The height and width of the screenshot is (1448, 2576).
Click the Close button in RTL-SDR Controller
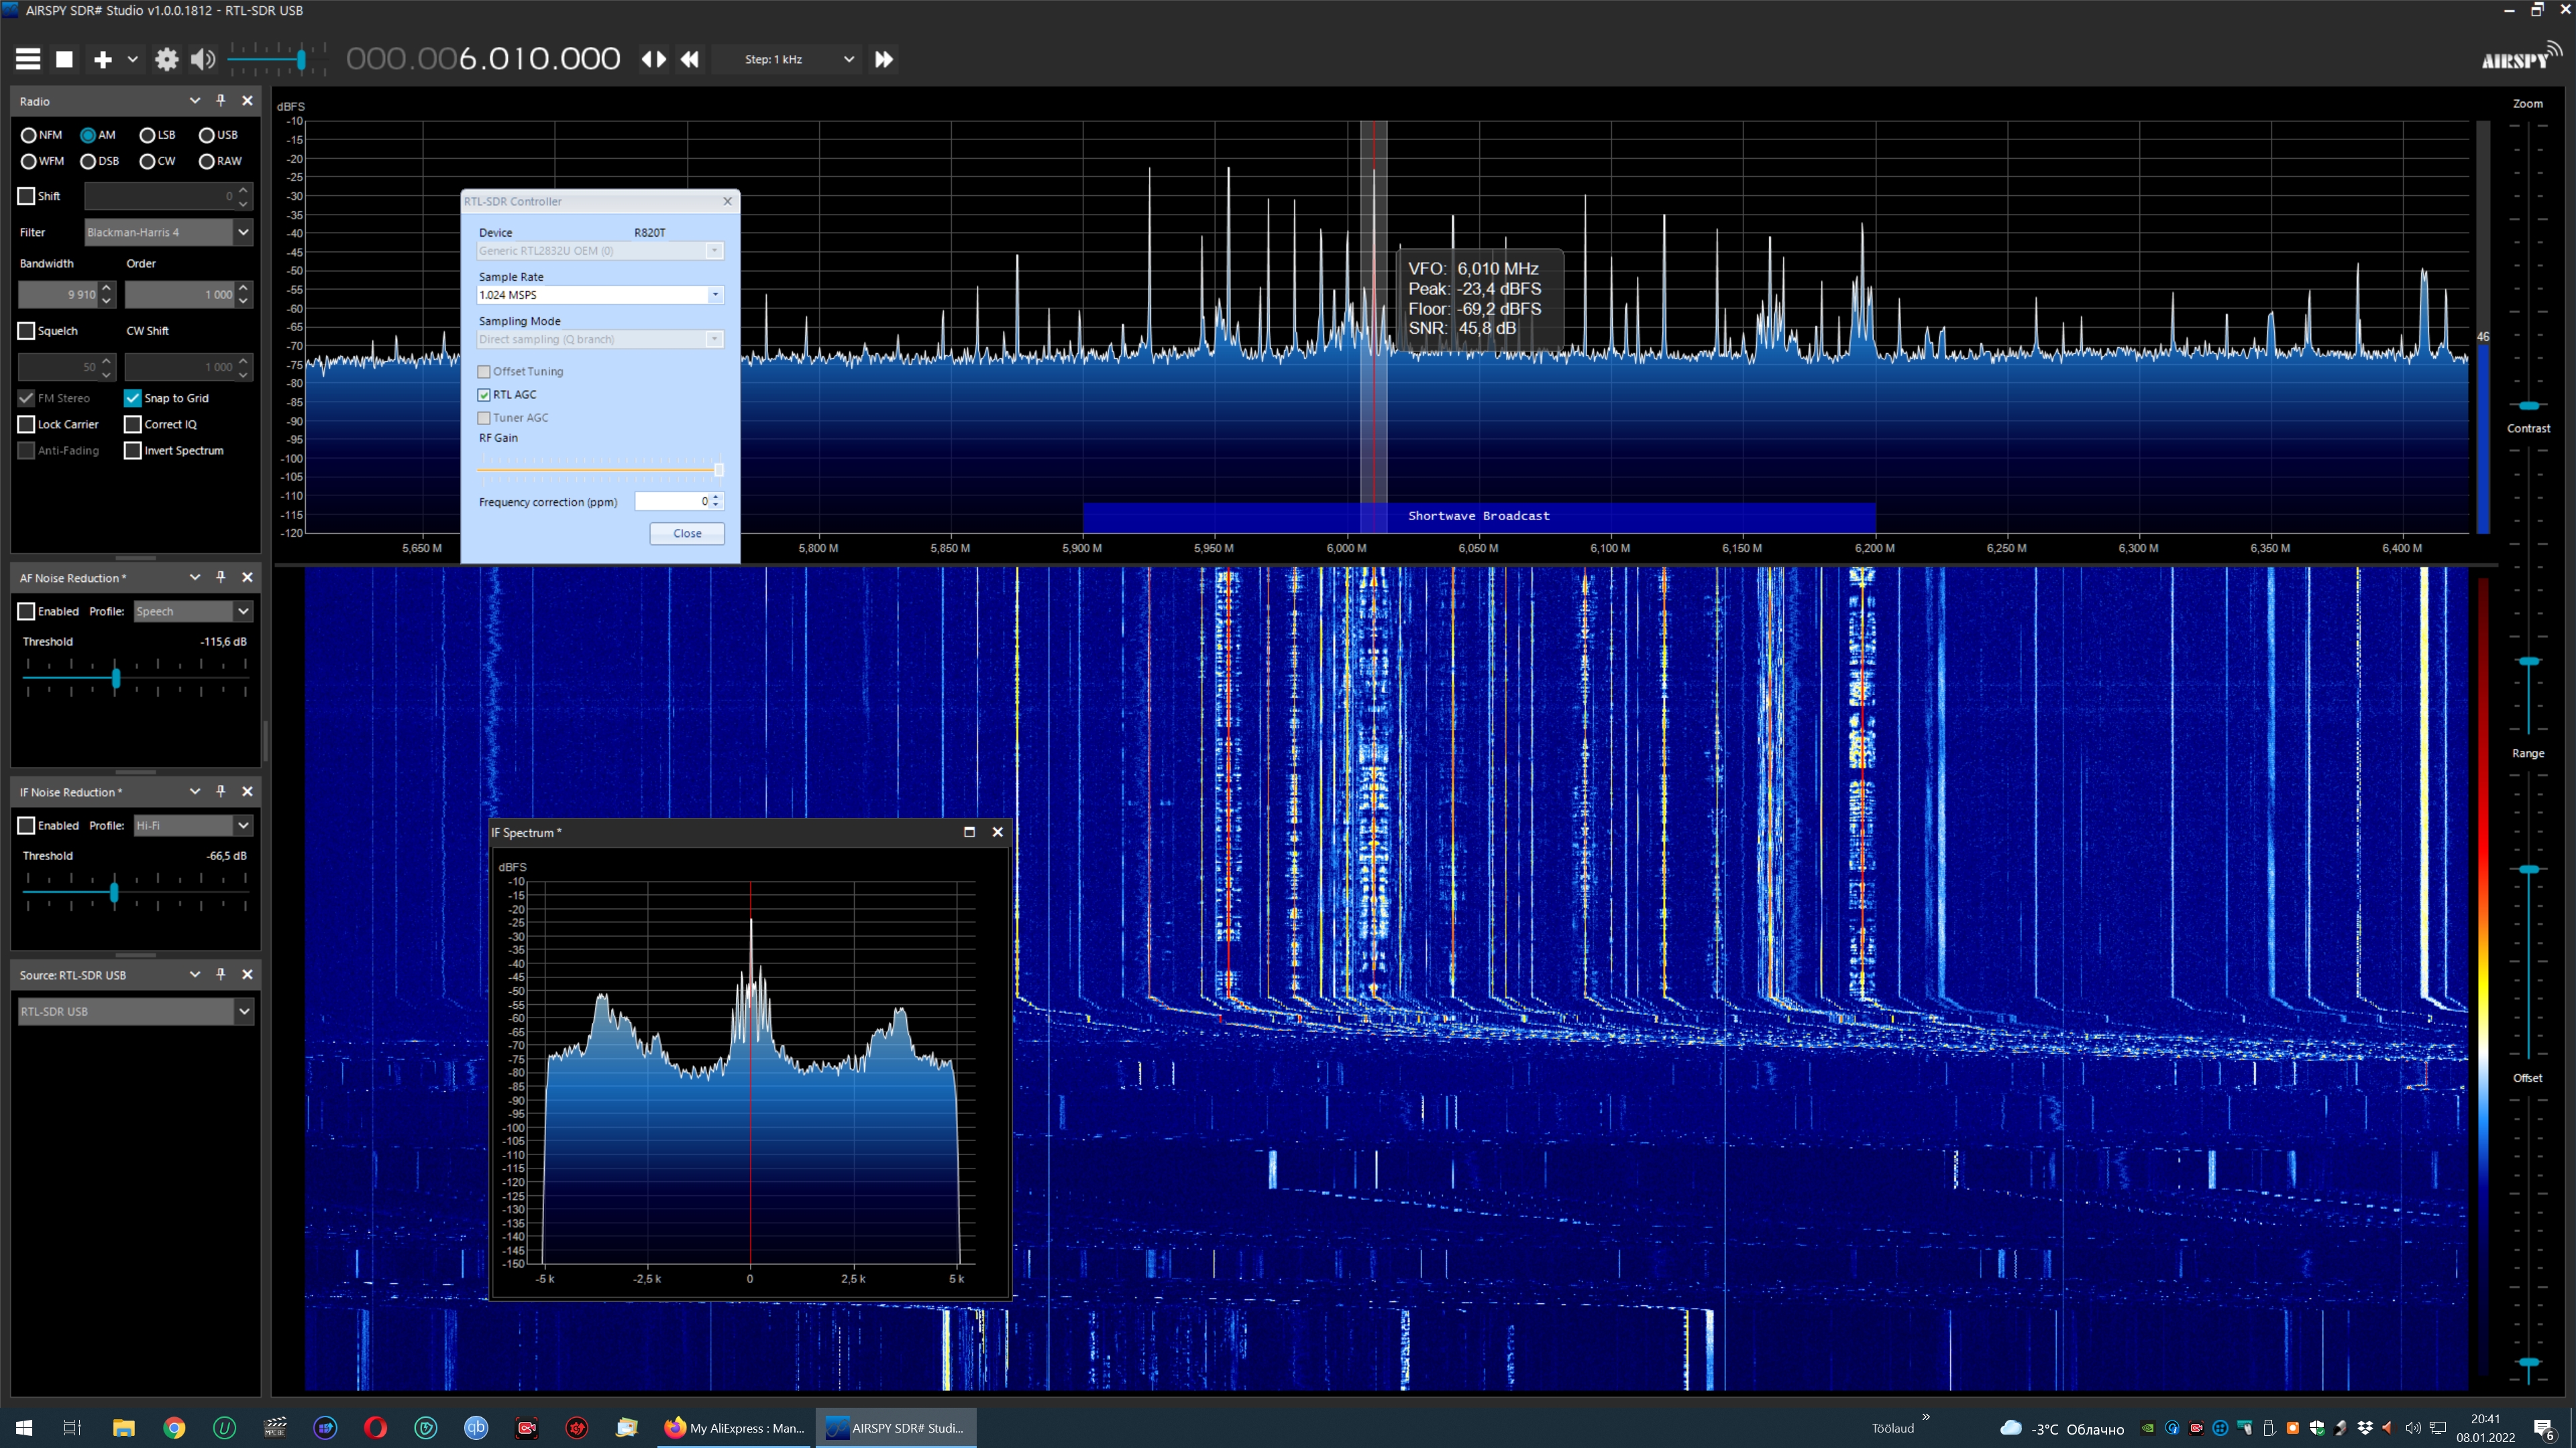pos(687,533)
